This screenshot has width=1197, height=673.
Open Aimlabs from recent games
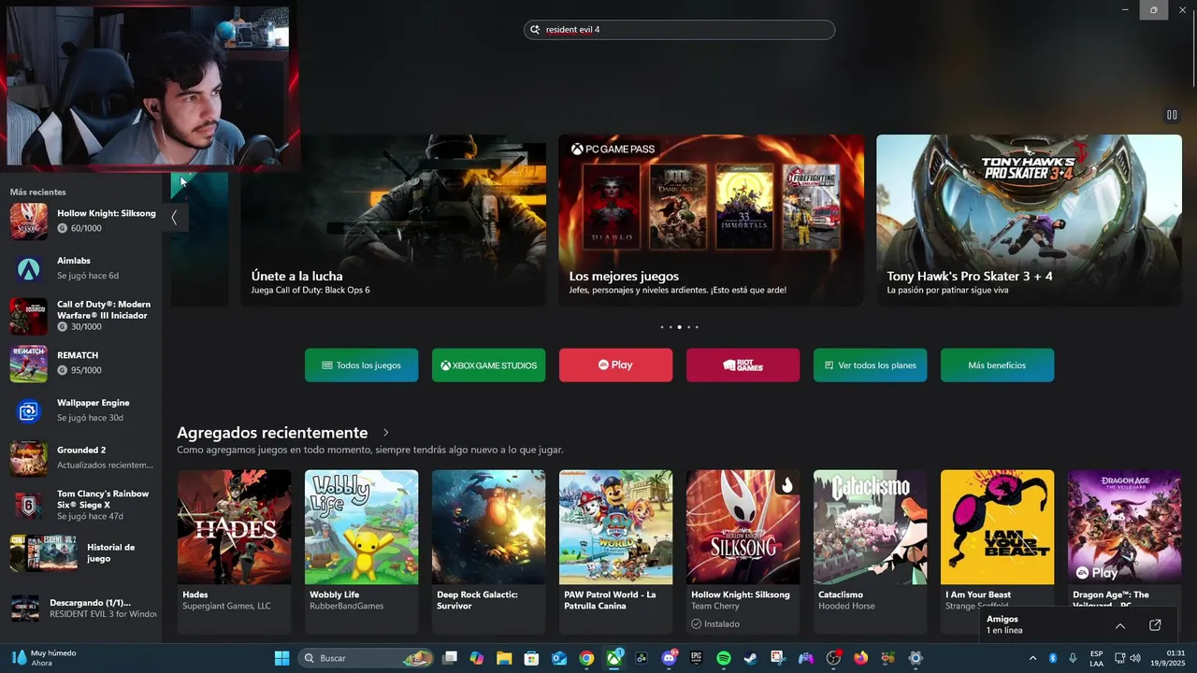(x=82, y=269)
